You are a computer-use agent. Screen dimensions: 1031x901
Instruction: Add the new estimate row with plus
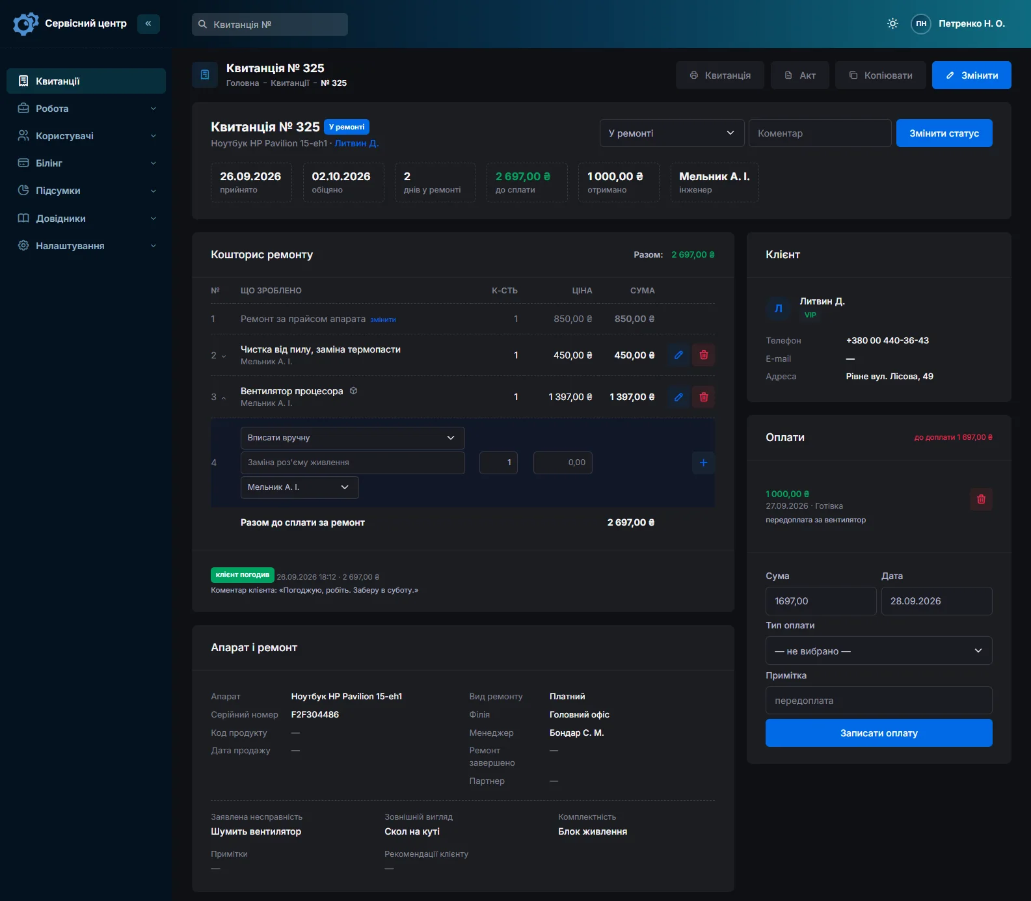coord(704,463)
